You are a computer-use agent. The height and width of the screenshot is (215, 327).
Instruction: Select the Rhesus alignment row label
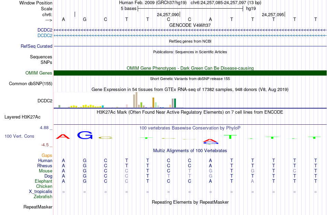45,166
